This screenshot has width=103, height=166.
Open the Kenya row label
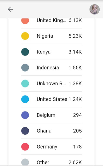pyautogui.click(x=44, y=52)
